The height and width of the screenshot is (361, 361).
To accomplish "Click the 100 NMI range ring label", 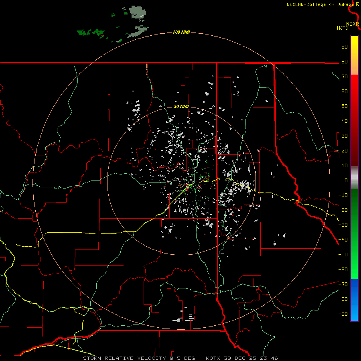I will [181, 32].
